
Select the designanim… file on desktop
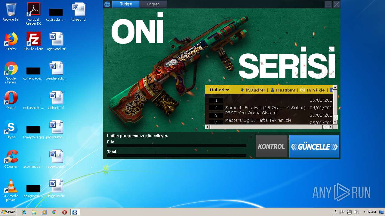[33, 191]
